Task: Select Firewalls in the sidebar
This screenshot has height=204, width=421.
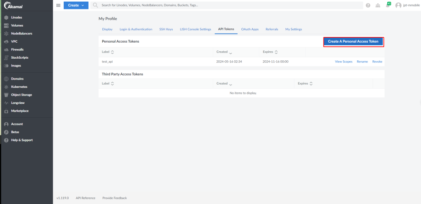Action: 17,50
